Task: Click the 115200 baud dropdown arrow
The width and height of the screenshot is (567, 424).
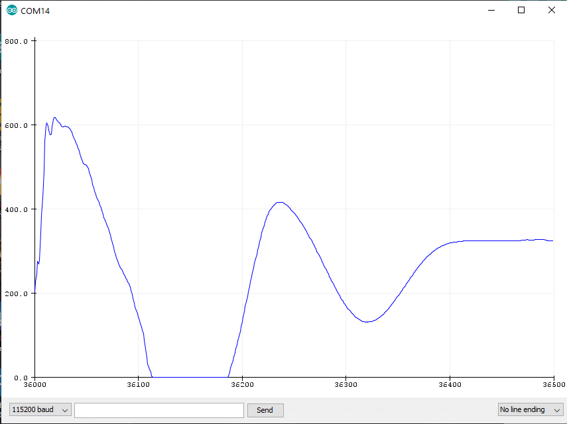Action: tap(64, 409)
